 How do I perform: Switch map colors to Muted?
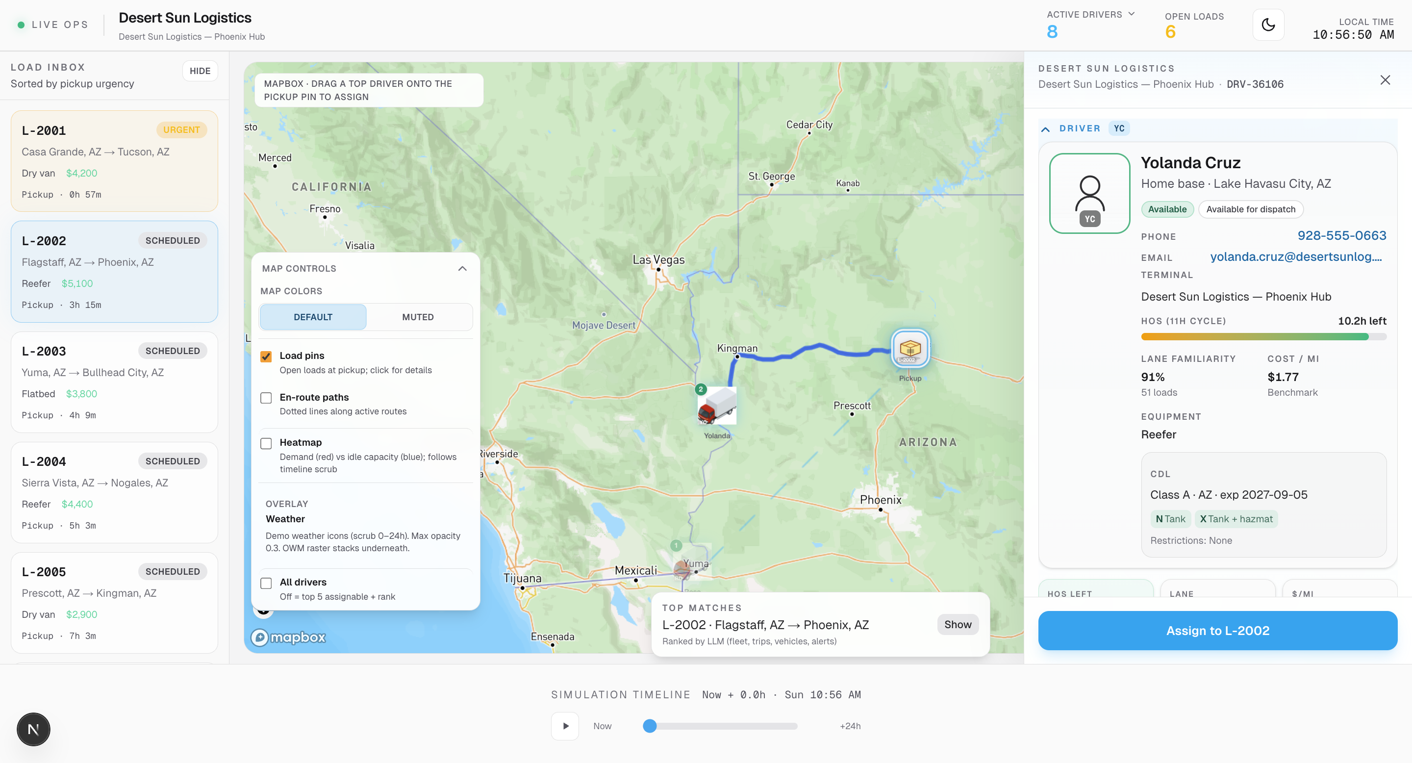[x=418, y=317]
